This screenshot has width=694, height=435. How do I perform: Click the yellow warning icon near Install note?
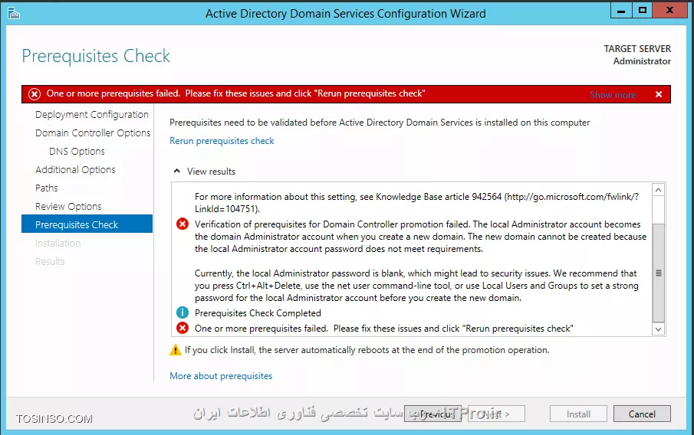click(x=176, y=350)
